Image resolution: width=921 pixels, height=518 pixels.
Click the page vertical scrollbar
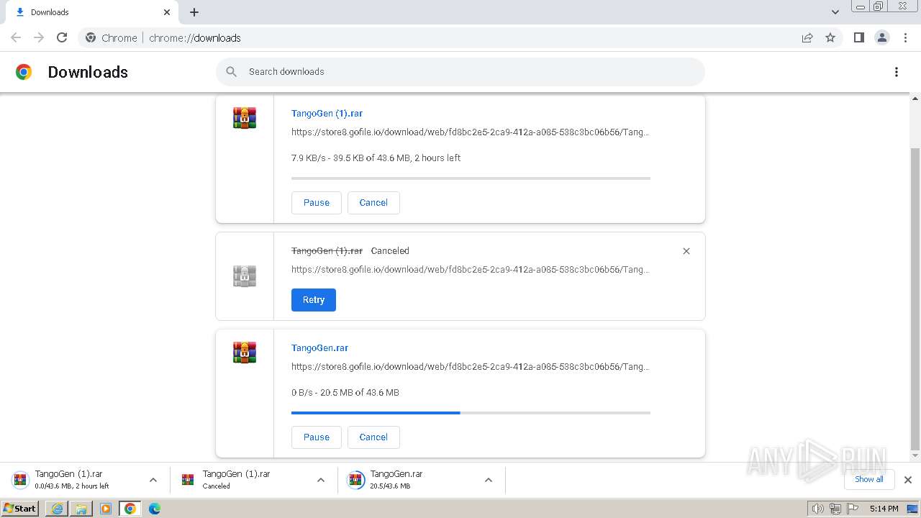pyautogui.click(x=915, y=299)
